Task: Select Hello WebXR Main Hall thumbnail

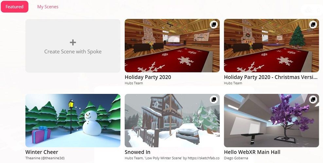Action: pyautogui.click(x=272, y=121)
